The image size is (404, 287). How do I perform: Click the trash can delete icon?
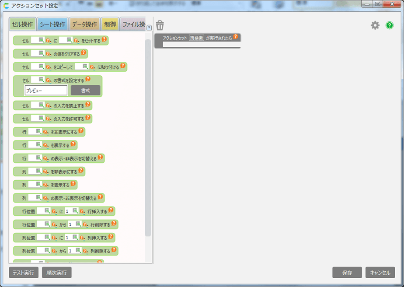point(160,25)
